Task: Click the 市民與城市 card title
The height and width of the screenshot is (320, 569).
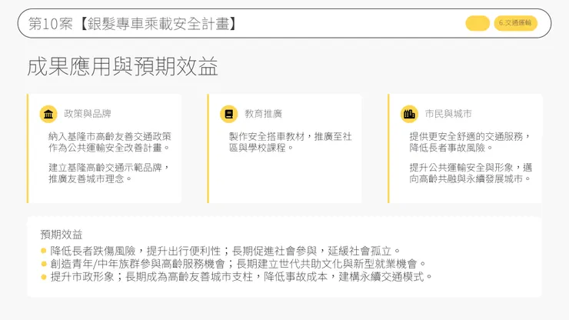Action: coord(448,114)
